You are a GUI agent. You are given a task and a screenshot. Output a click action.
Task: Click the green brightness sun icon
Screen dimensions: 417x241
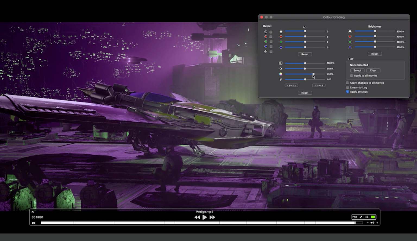point(350,42)
